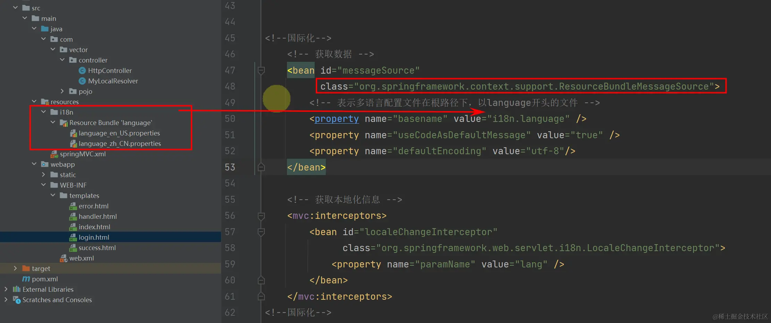771x323 pixels.
Task: Click the resources folder icon
Action: pyautogui.click(x=45, y=102)
